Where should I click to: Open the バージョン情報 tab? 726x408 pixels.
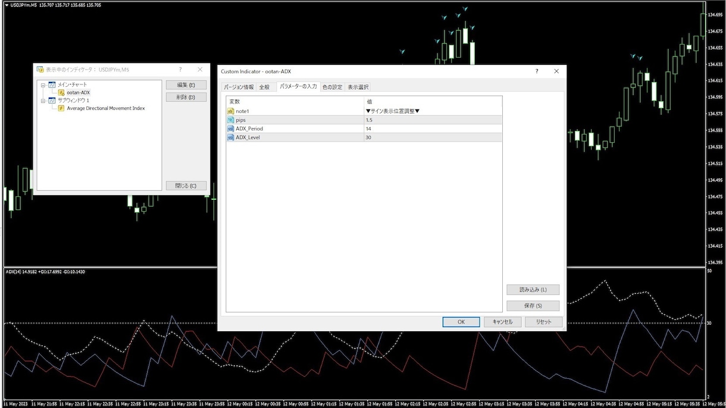239,87
